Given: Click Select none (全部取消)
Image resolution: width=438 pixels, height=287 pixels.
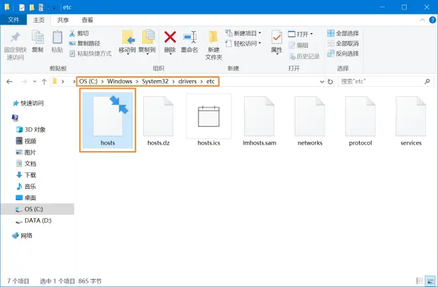Looking at the screenshot, I should click(343, 44).
